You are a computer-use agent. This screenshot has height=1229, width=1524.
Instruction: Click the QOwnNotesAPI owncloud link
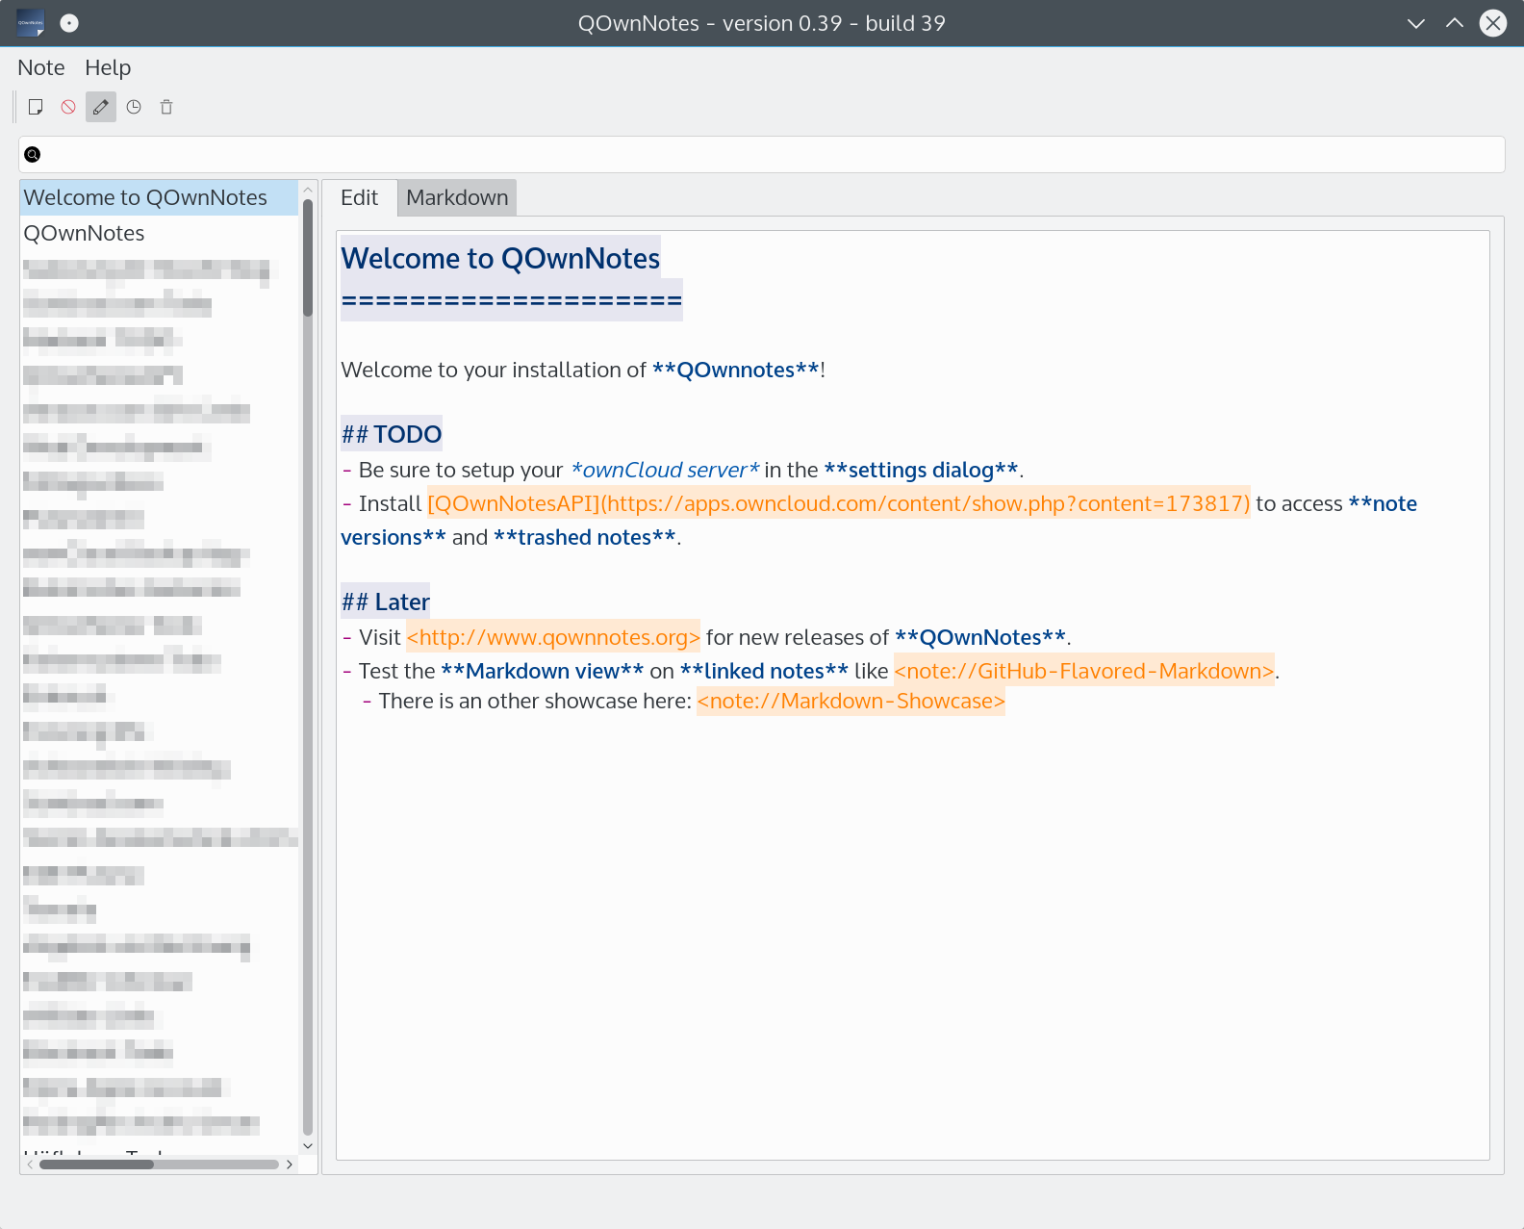tap(839, 503)
